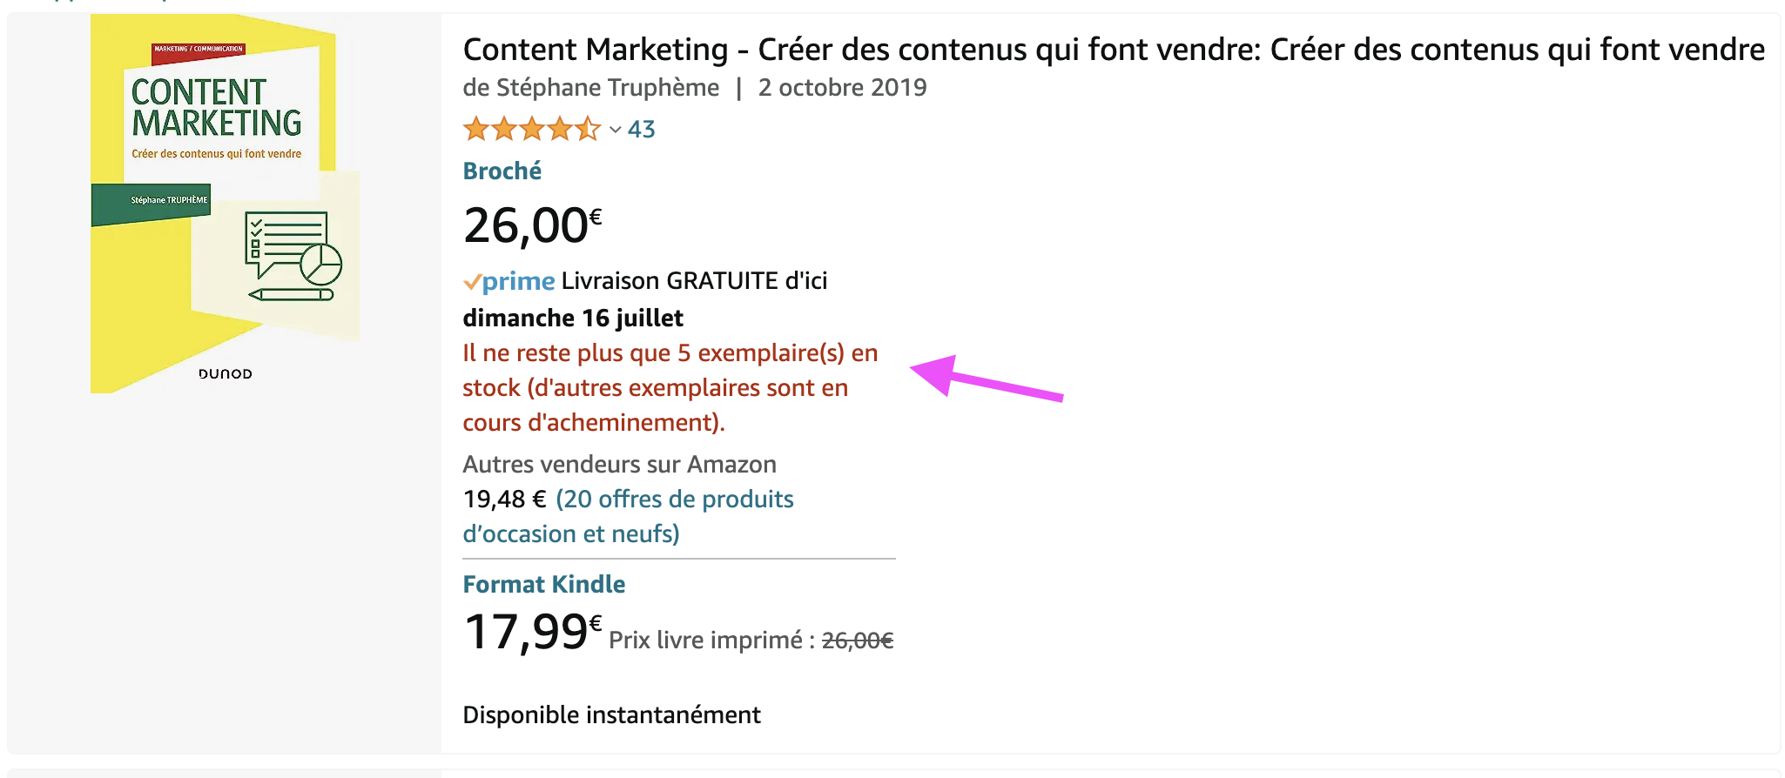Click the Dunod publisher logo on the cover
Screen dimensions: 1785x778
[224, 372]
